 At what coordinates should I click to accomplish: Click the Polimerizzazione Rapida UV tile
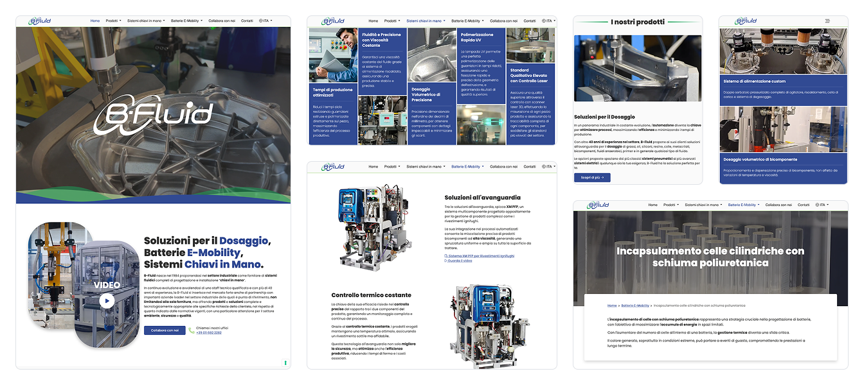[481, 66]
